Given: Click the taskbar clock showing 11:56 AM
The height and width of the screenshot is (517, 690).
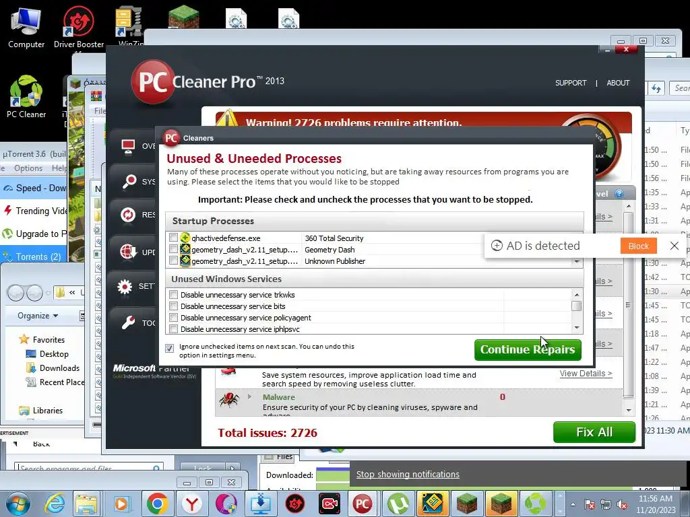Looking at the screenshot, I should 655,504.
